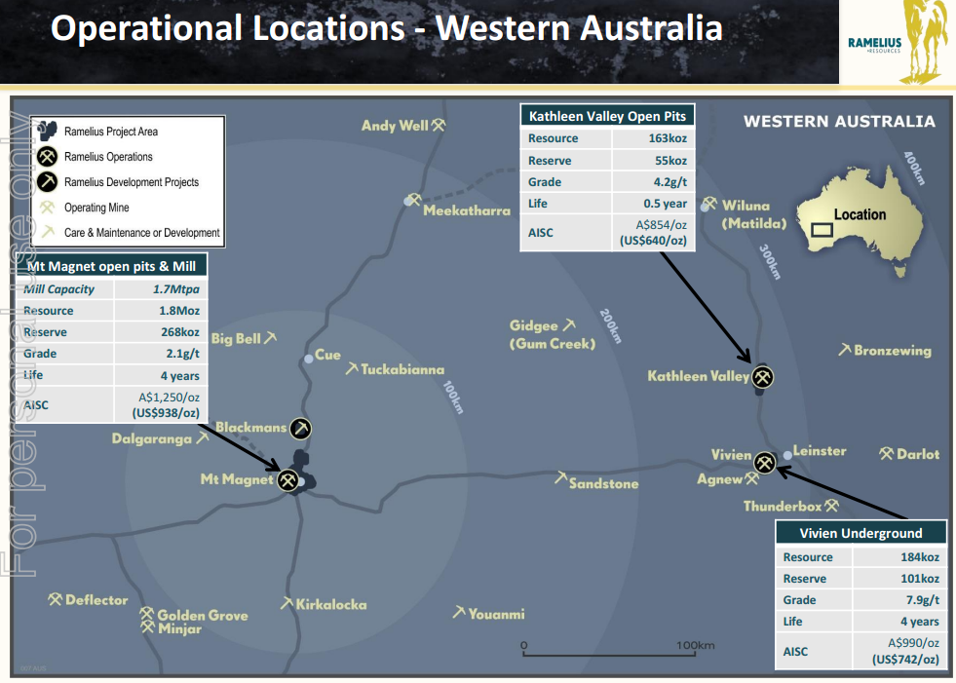Click the Big Bell pick icon
This screenshot has height=683, width=956.
click(271, 336)
